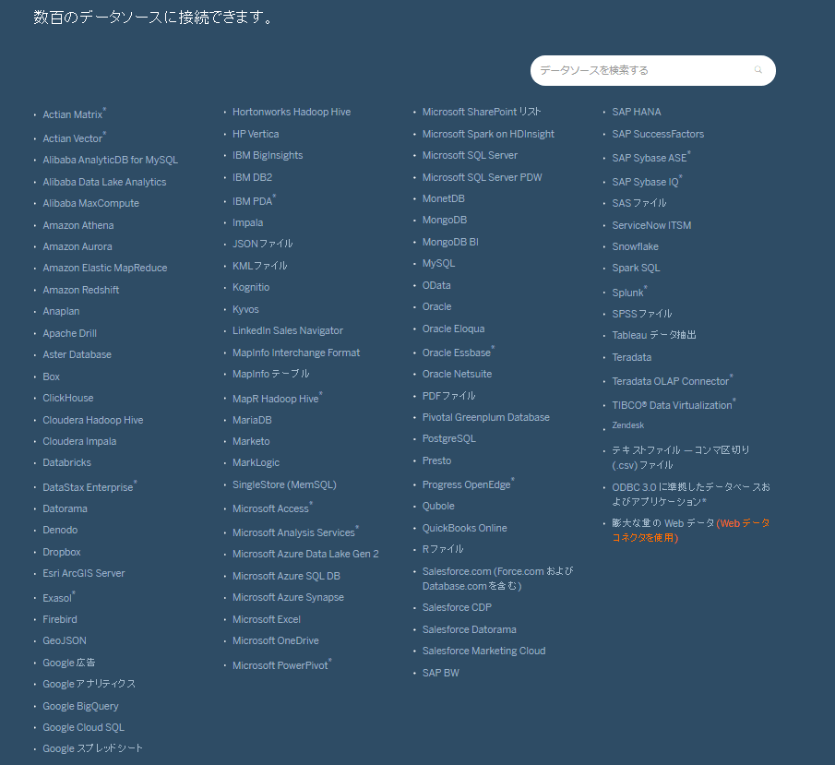Choose Microsoft OneDrive entry

tap(275, 640)
